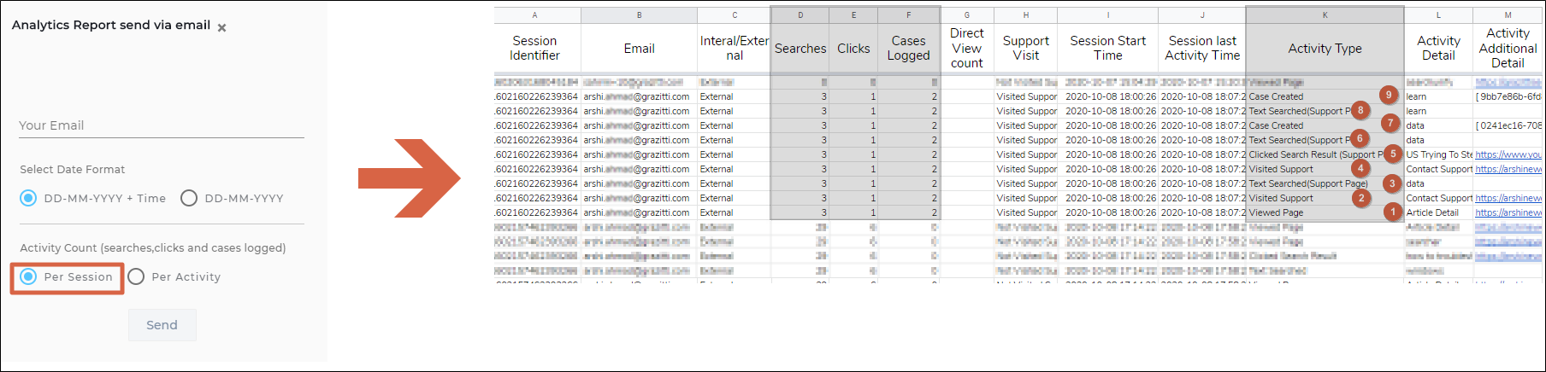Click red marker number 9
Viewport: 1546px width, 372px height.
coord(1389,96)
